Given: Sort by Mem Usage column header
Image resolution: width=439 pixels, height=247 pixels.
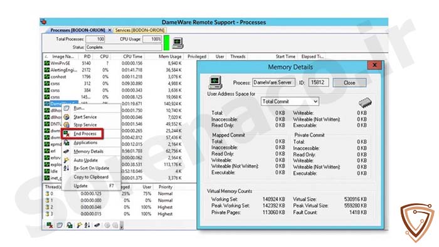Looking at the screenshot, I should click(170, 56).
